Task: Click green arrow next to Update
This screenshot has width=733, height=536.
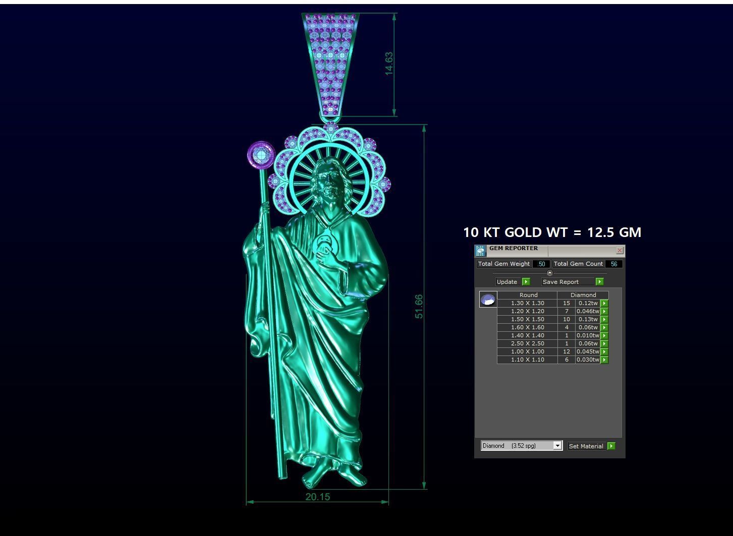Action: pyautogui.click(x=526, y=282)
